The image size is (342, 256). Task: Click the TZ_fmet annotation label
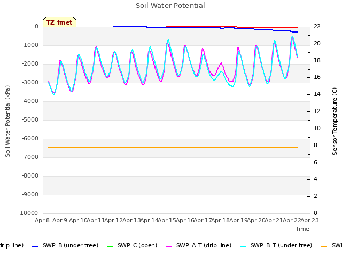pos(59,22)
